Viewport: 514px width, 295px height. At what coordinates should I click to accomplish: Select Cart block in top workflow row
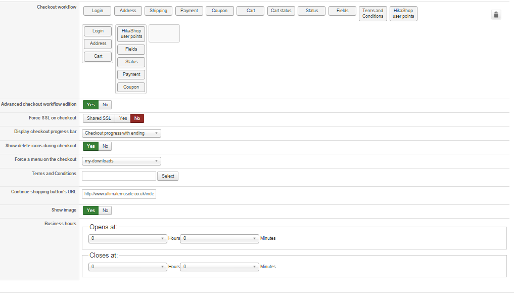tap(251, 11)
